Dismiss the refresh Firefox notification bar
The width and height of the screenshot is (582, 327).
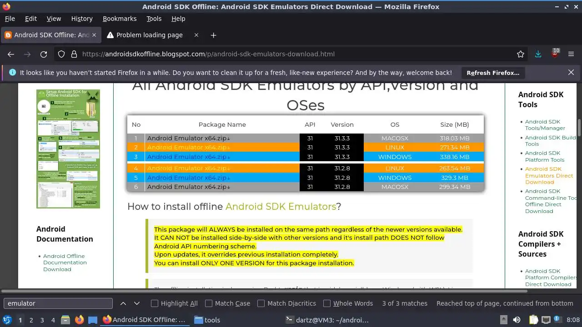click(571, 72)
